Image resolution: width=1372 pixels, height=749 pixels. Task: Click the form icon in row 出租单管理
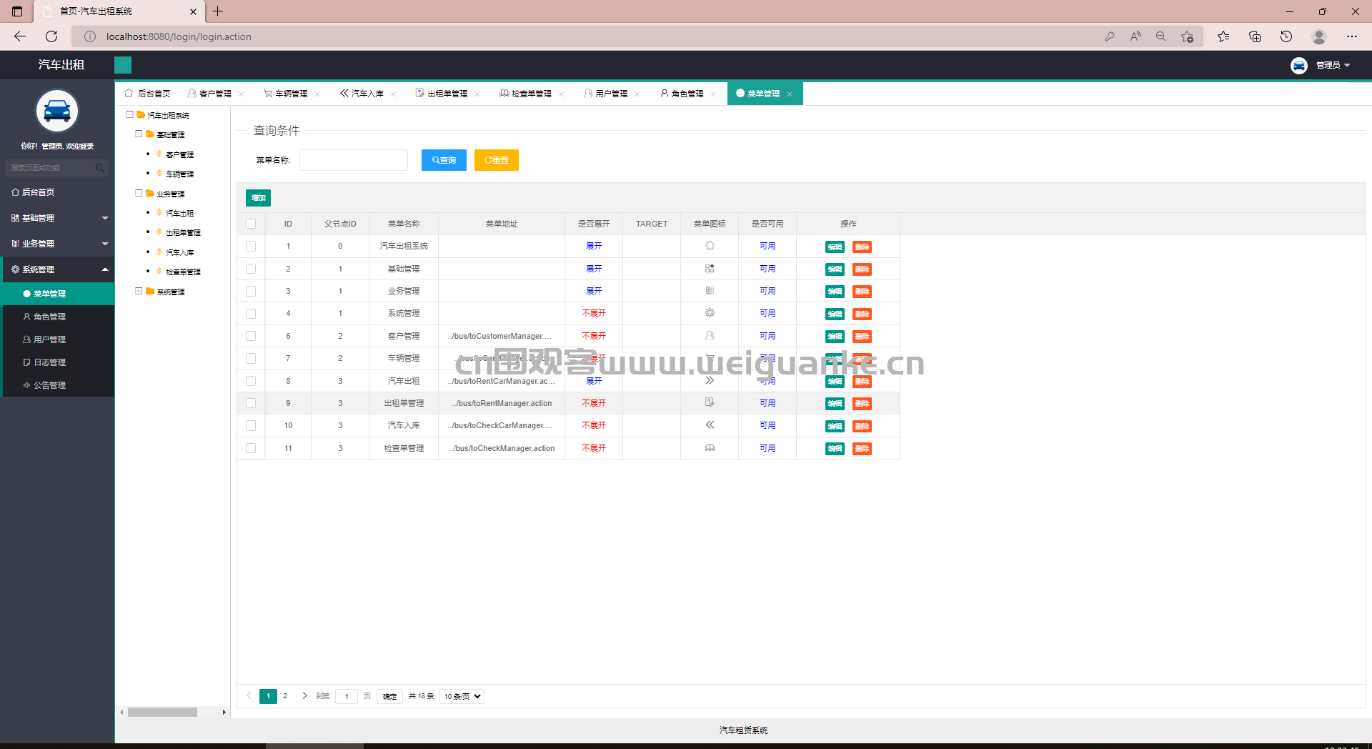710,403
